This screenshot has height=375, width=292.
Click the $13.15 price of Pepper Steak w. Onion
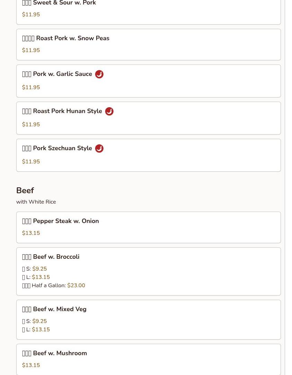[31, 233]
